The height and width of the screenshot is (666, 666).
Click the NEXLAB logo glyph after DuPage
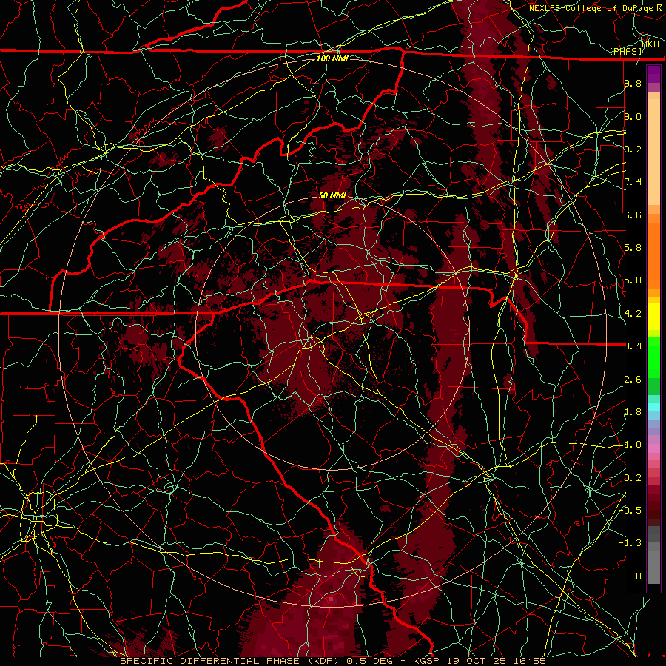[x=659, y=8]
